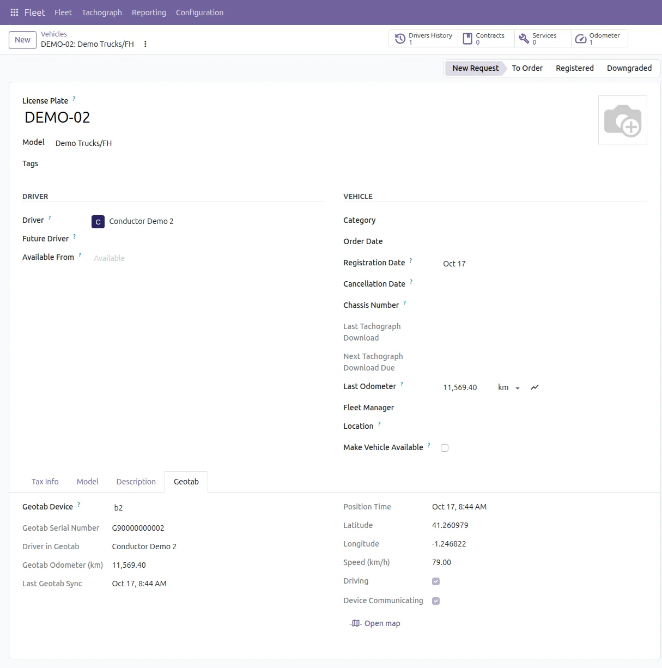Screen dimensions: 662x668
Task: Open the Reporting menu
Action: click(x=149, y=13)
